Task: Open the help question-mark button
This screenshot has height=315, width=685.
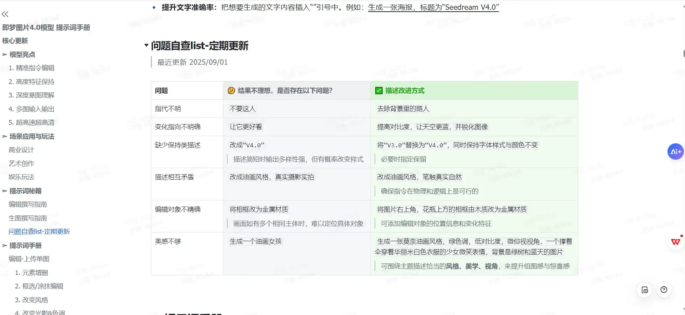Action: [x=664, y=290]
